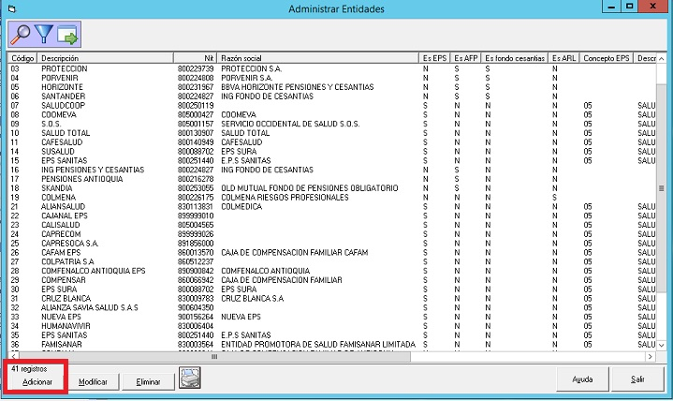673x401 pixels.
Task: Open the funnel filter tool
Action: 45,35
